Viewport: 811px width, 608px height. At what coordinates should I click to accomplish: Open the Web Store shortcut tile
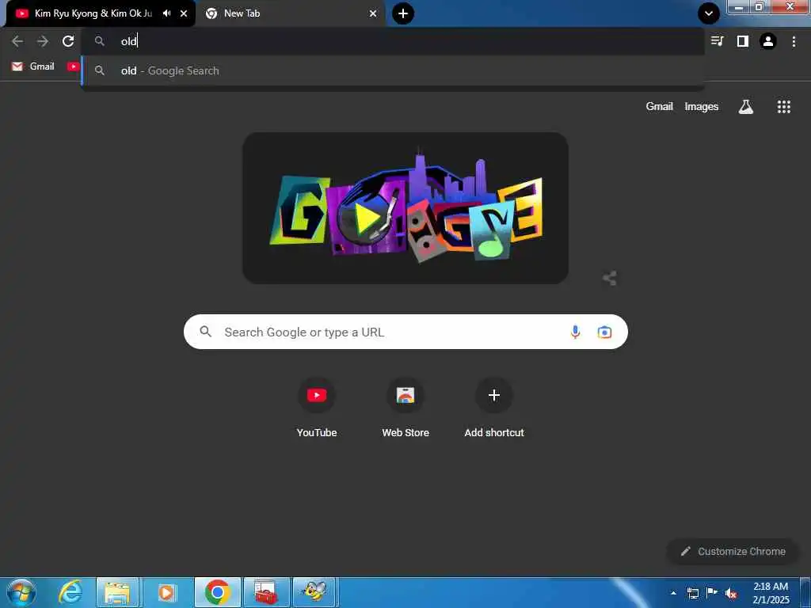405,408
